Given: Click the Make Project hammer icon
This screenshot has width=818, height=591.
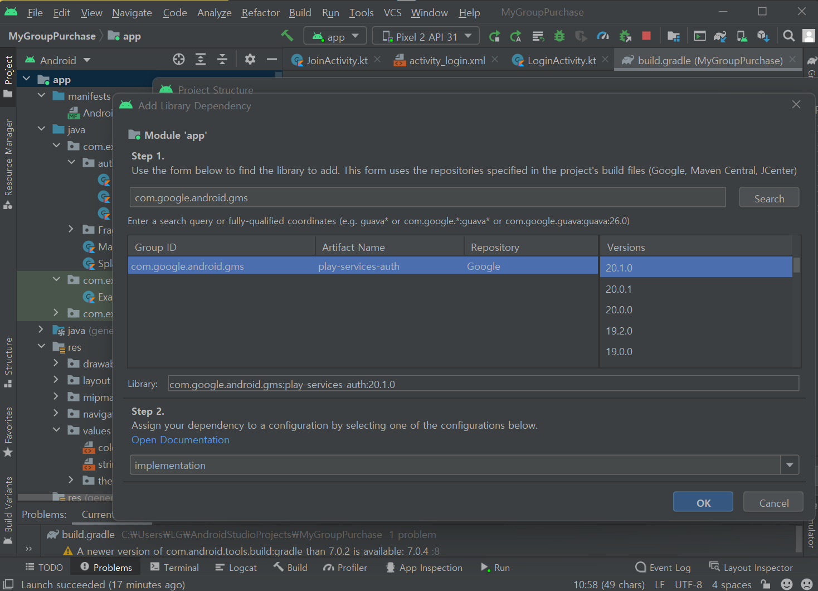Looking at the screenshot, I should pos(287,36).
